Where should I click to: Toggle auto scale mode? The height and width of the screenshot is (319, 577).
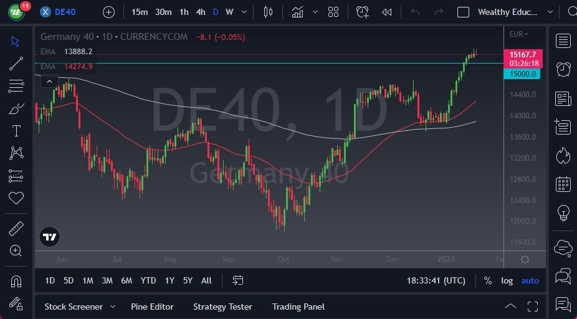coord(530,281)
